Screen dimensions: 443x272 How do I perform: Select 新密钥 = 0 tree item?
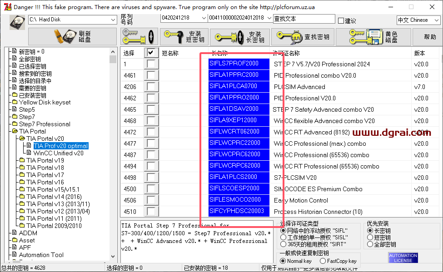pos(31,52)
